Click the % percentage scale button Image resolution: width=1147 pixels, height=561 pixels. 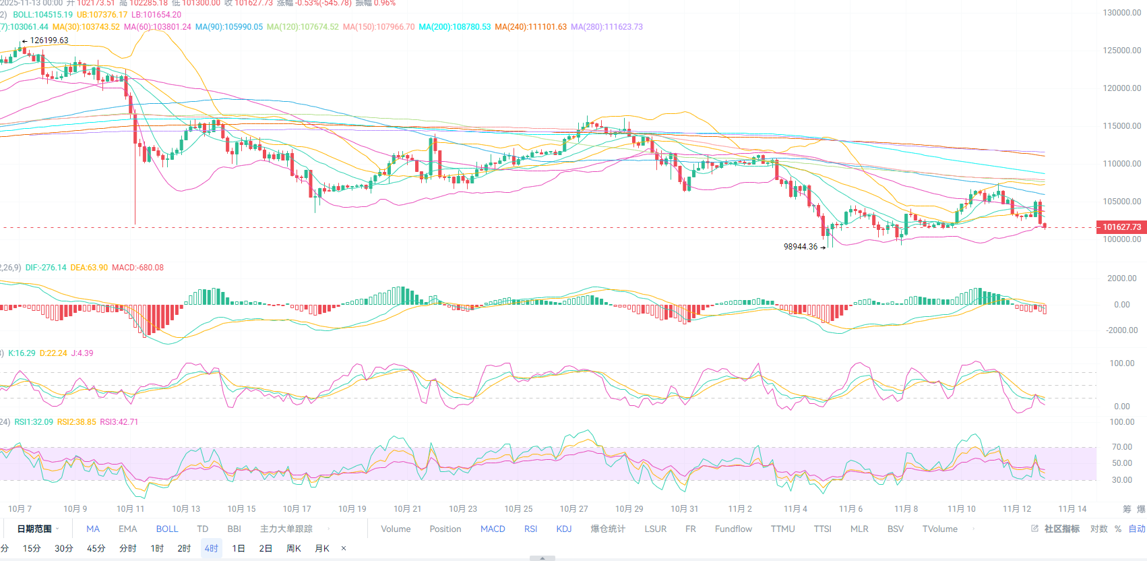(x=1118, y=529)
